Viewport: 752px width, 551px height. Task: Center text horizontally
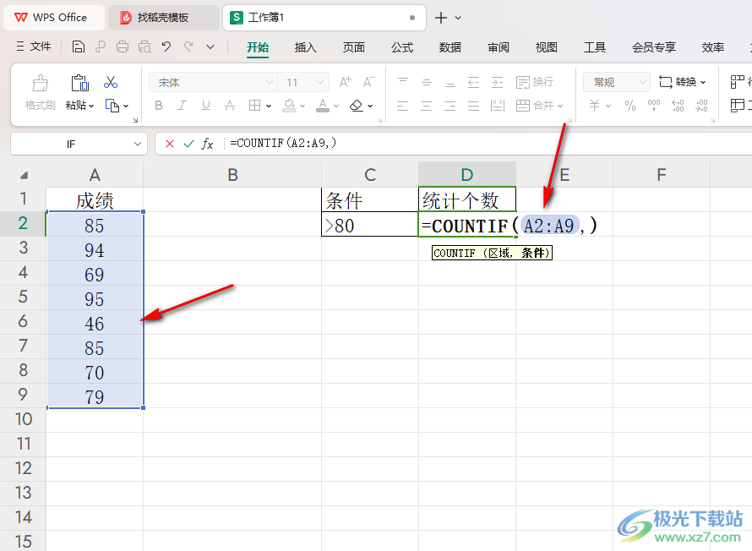[x=427, y=105]
